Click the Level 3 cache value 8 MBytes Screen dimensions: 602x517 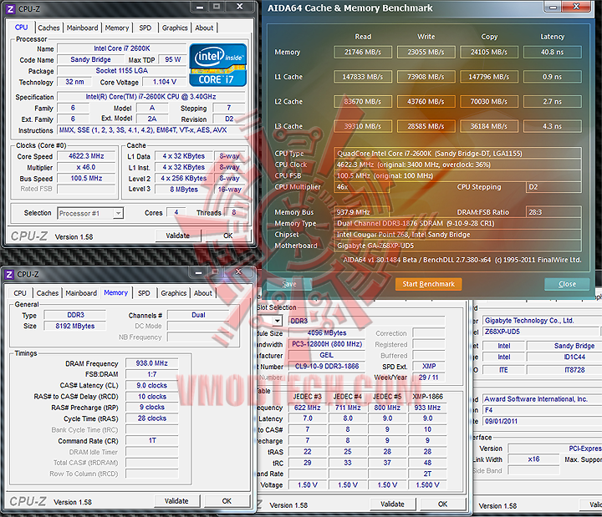pos(184,190)
